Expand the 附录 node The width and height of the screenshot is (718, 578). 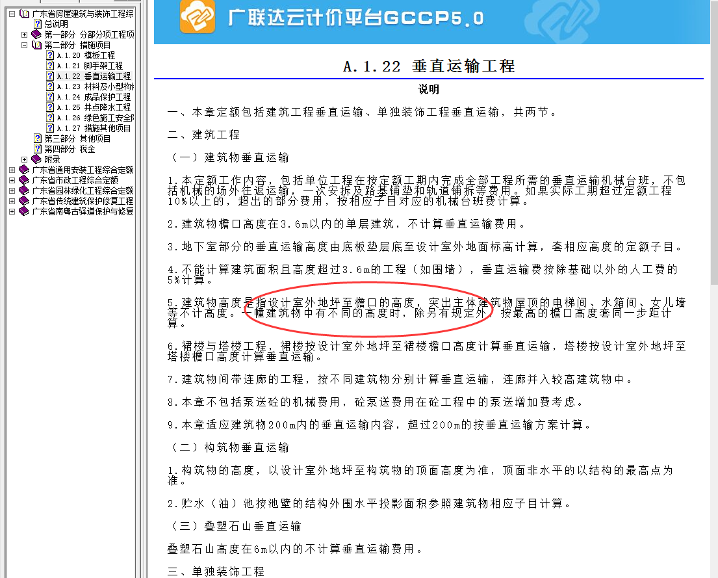[x=24, y=159]
